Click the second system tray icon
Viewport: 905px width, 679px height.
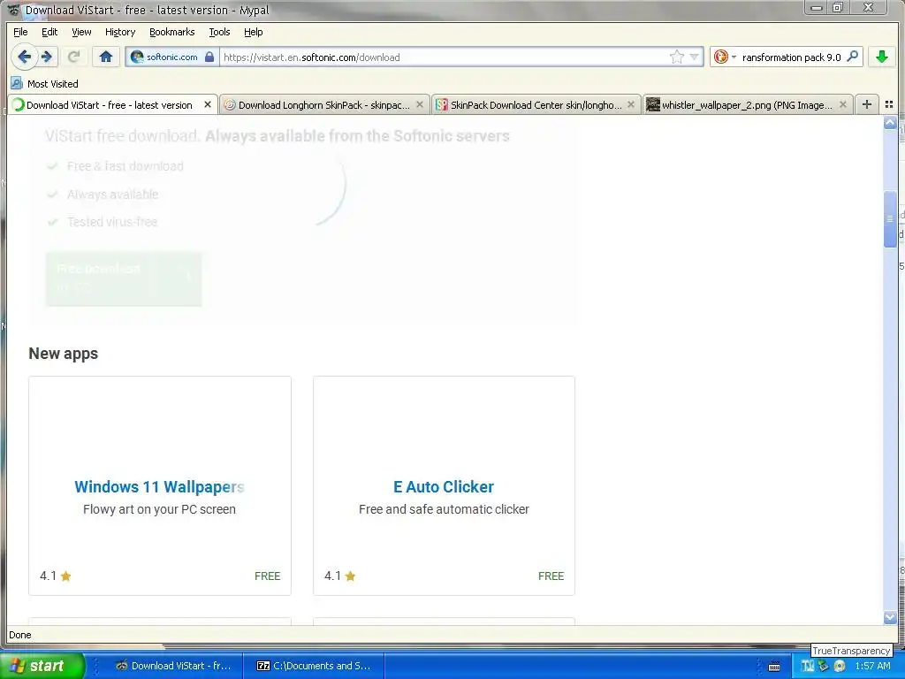(824, 667)
